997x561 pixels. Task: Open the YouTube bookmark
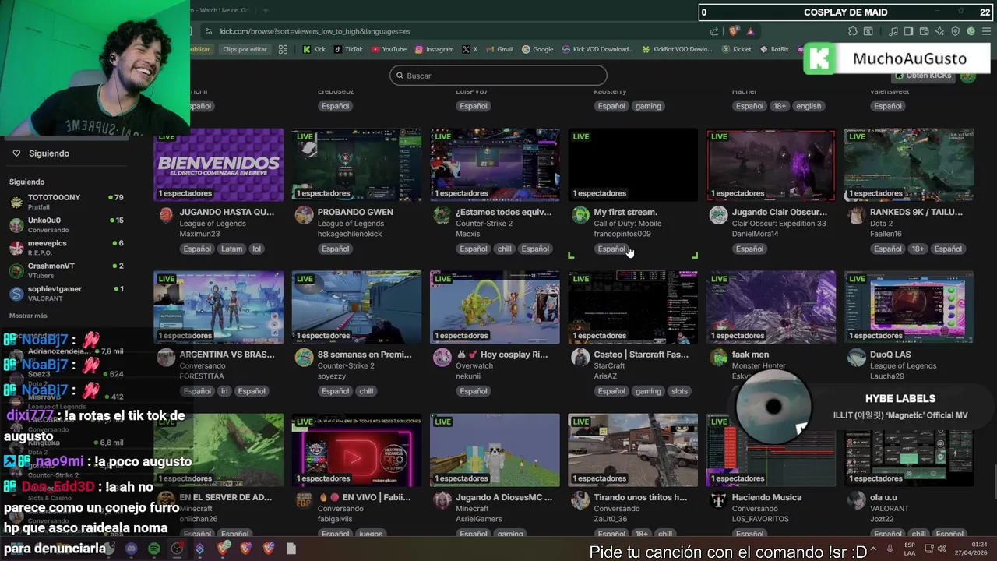coord(389,49)
